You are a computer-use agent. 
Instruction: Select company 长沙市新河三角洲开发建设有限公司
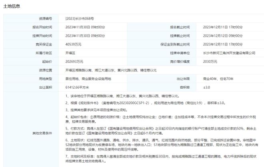pyautogui.click(x=229, y=53)
